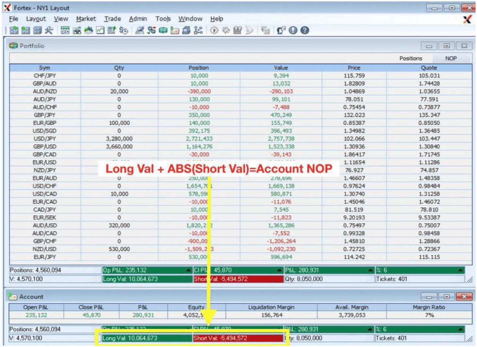
Task: Select the CHF/JPY row symbol
Action: point(45,76)
